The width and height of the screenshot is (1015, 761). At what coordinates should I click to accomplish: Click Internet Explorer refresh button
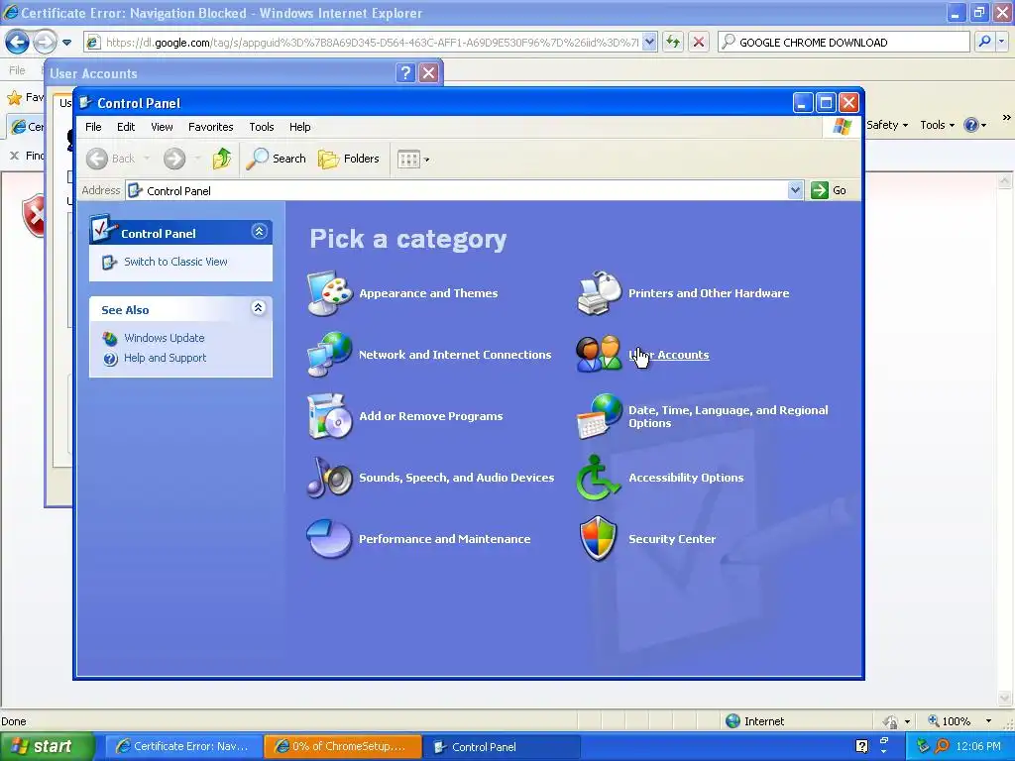point(673,42)
